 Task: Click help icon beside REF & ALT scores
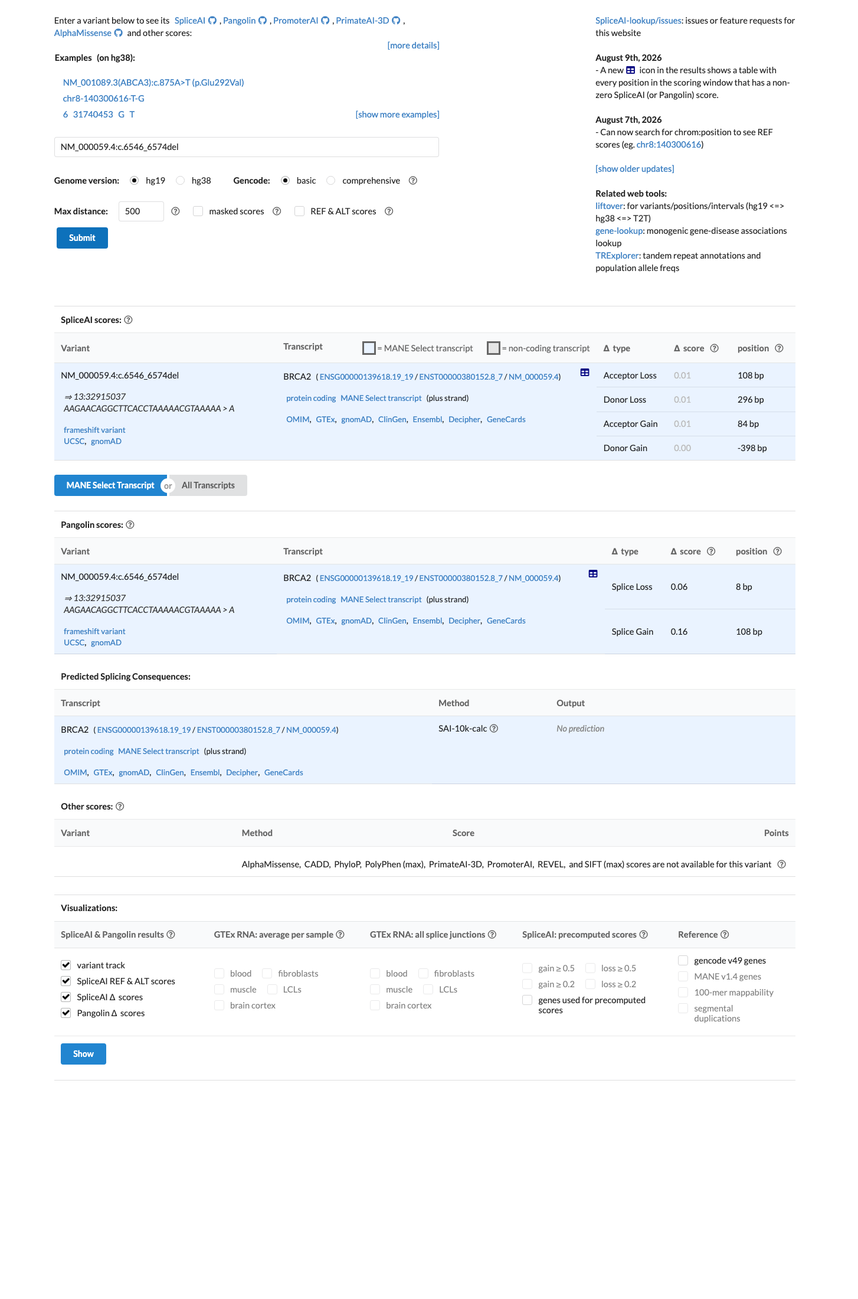389,211
